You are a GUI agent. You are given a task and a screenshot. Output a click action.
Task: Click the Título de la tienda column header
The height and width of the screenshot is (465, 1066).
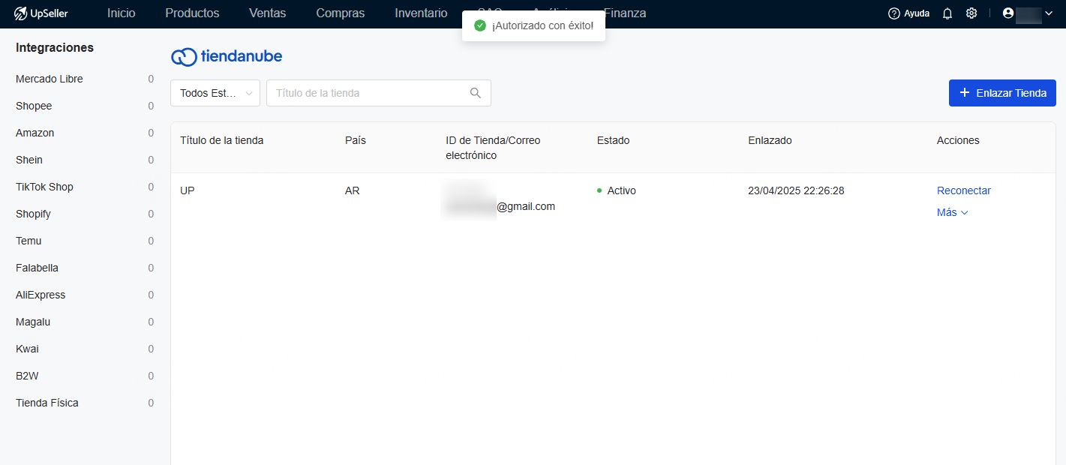click(222, 140)
